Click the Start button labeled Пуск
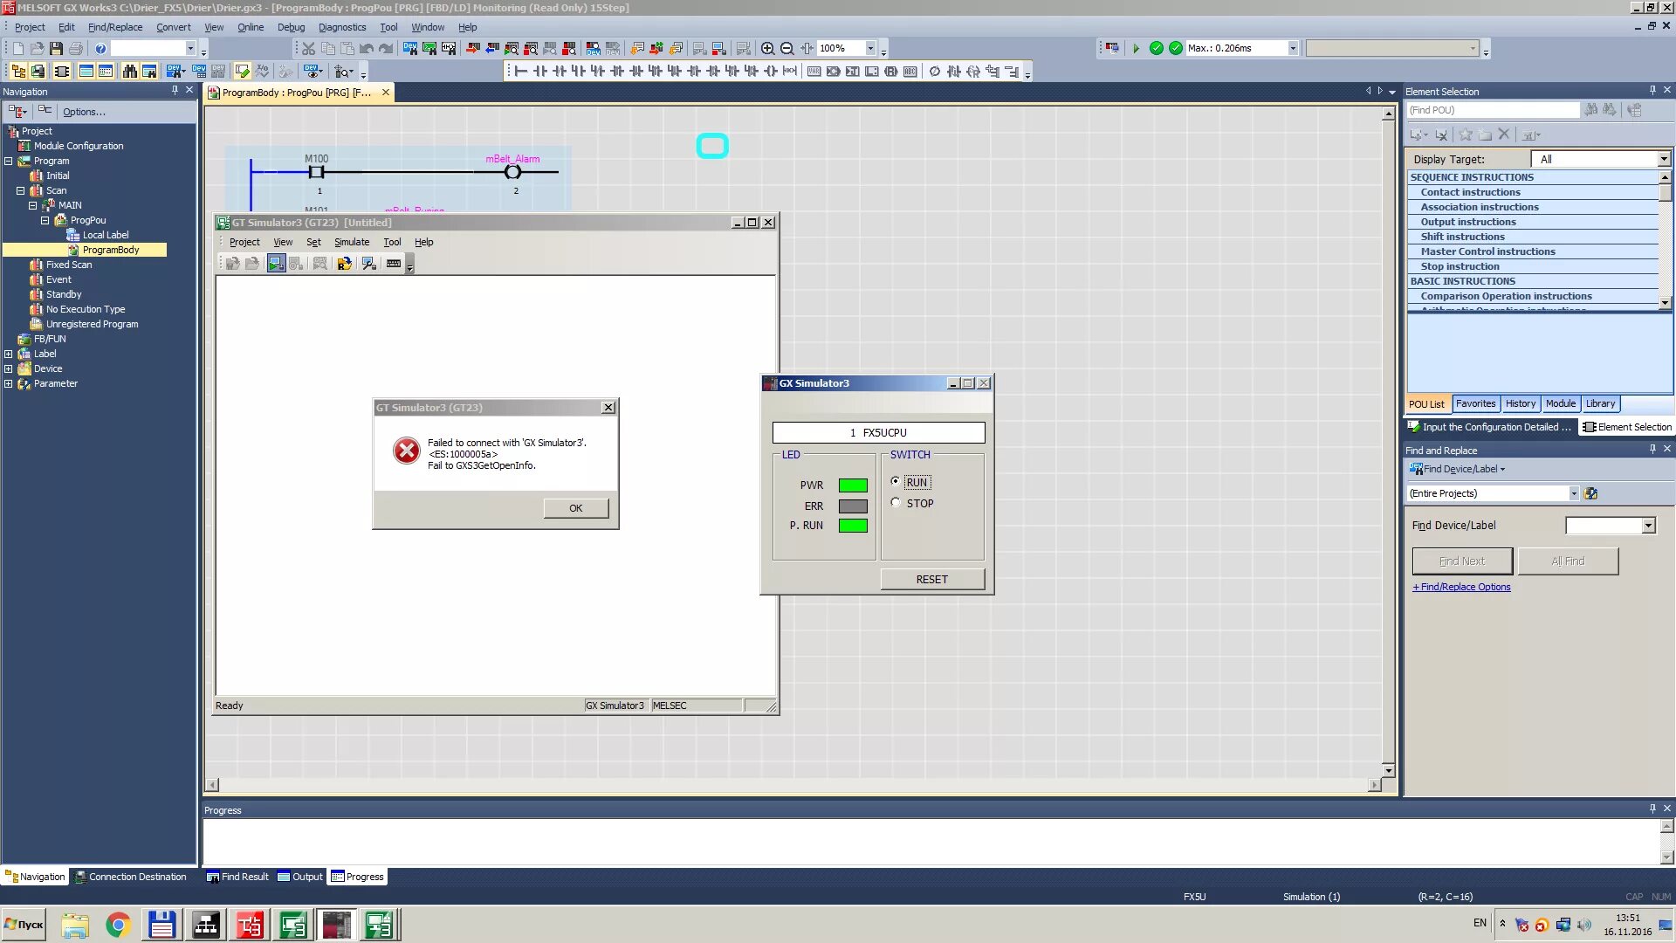This screenshot has height=943, width=1676. (x=24, y=925)
